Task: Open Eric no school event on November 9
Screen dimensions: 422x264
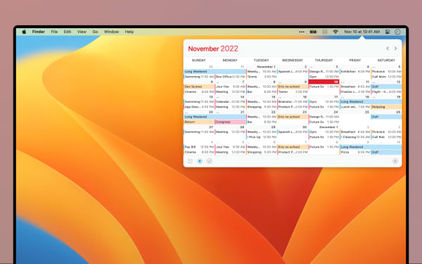Action: [x=293, y=87]
